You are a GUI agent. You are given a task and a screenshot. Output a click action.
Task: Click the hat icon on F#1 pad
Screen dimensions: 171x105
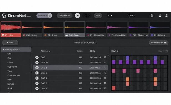pyautogui.click(x=130, y=35)
